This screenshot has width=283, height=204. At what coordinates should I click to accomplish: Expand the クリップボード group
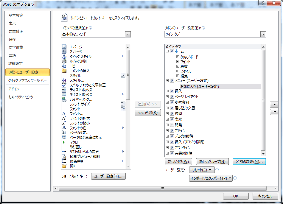coord(178,57)
